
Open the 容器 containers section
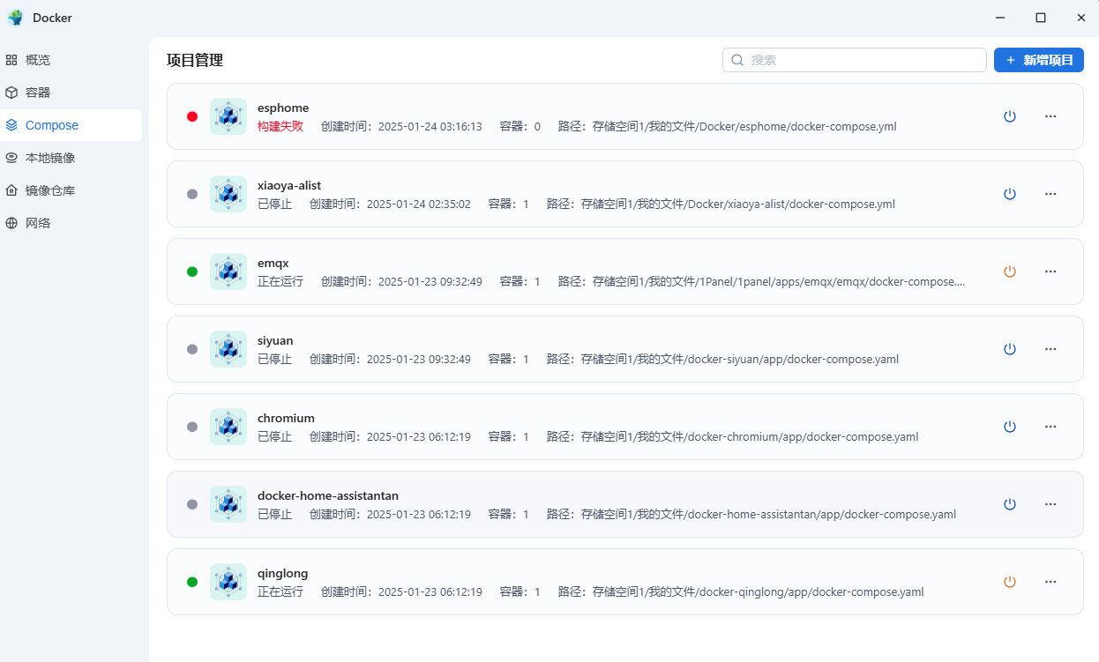pos(71,93)
